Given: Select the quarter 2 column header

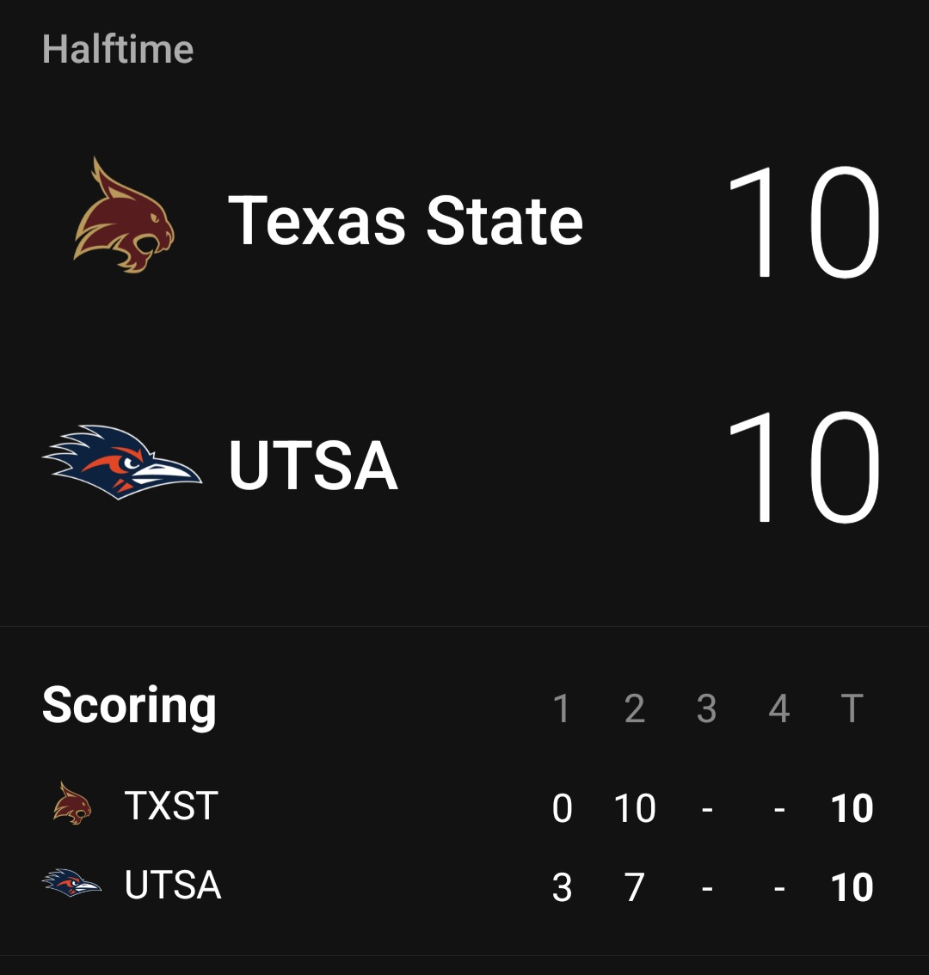Looking at the screenshot, I should (x=635, y=708).
